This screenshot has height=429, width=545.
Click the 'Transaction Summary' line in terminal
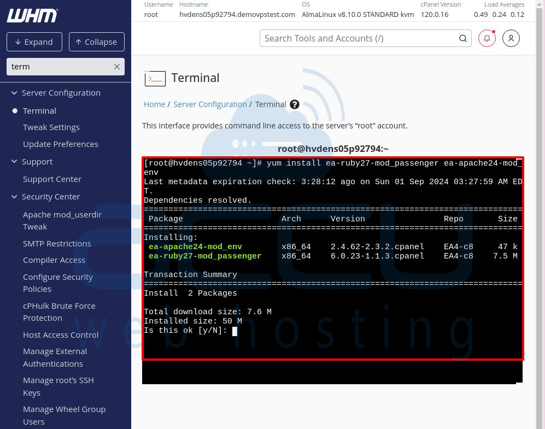tap(190, 274)
